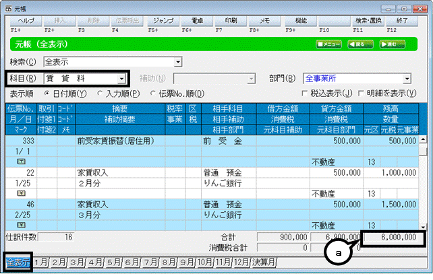
Task: Click the 借方金額 column header
Action: pos(283,108)
